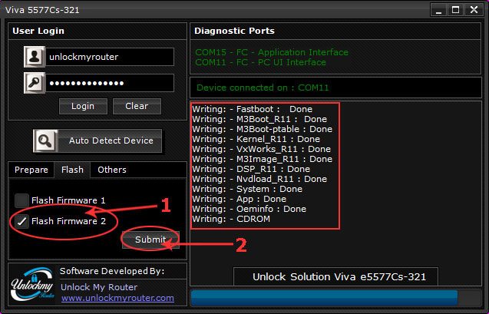The width and height of the screenshot is (489, 314).
Task: Click the Unlockmy Router logo
Action: 32,284
